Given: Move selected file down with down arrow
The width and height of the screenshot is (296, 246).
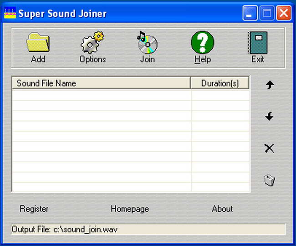Looking at the screenshot, I should pos(270,116).
